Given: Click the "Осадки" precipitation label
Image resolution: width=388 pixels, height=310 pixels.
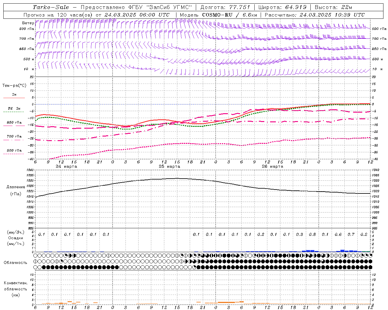Looking at the screenshot, I should [x=16, y=238].
